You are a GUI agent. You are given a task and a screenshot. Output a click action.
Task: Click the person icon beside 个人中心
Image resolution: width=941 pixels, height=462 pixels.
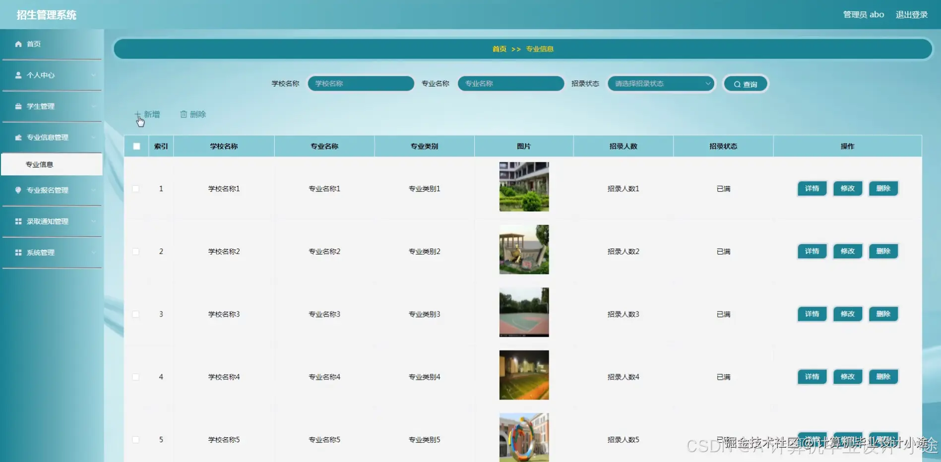(18, 75)
